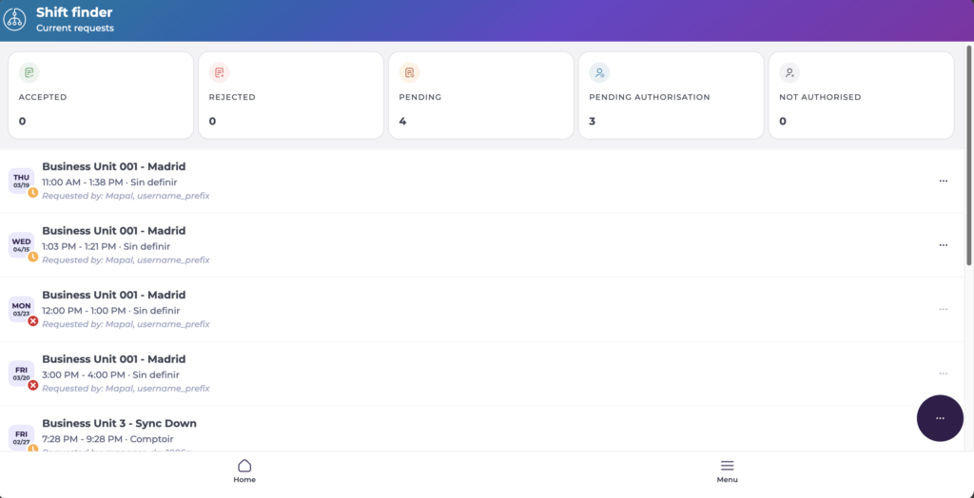Filter by the Pending requests card
Viewport: 974px width, 498px height.
coord(480,96)
